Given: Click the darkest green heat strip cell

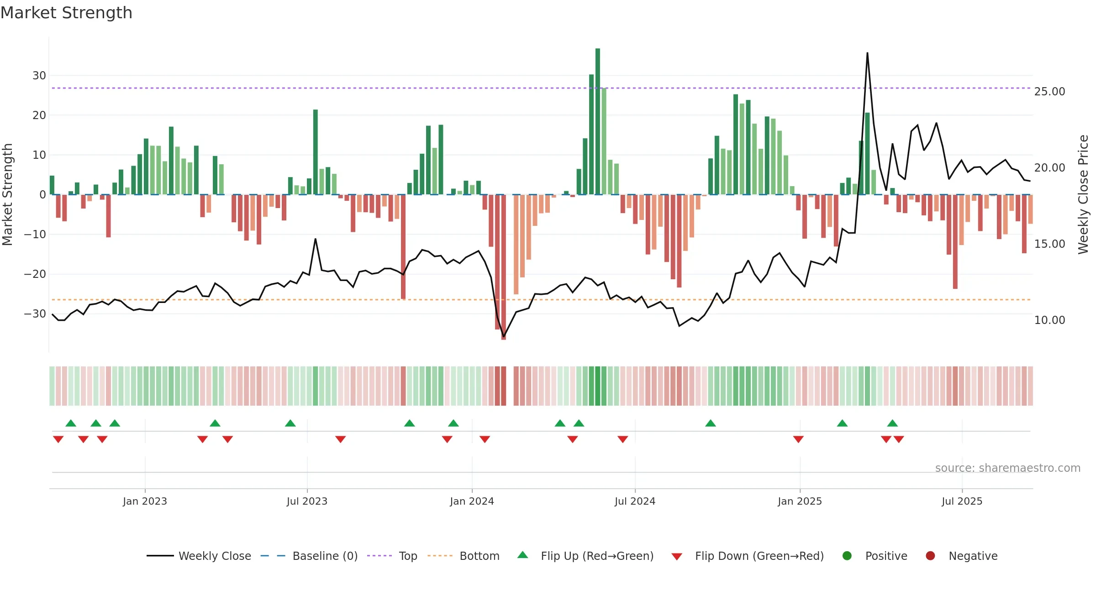Looking at the screenshot, I should point(598,386).
